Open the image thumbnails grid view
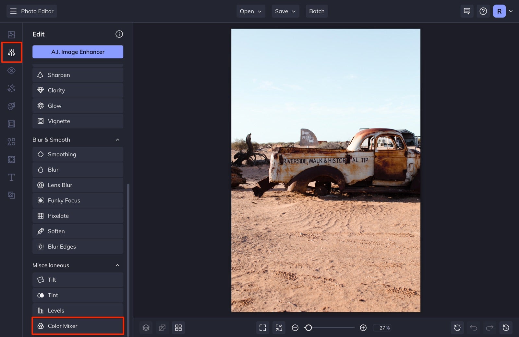 tap(178, 328)
